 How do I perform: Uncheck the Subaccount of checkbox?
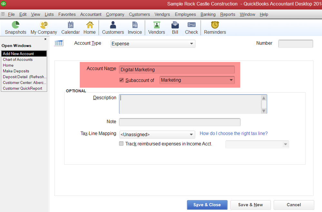(x=122, y=80)
